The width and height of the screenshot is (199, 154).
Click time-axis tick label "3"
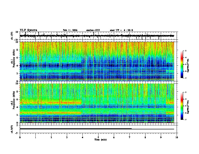[x=67, y=137]
